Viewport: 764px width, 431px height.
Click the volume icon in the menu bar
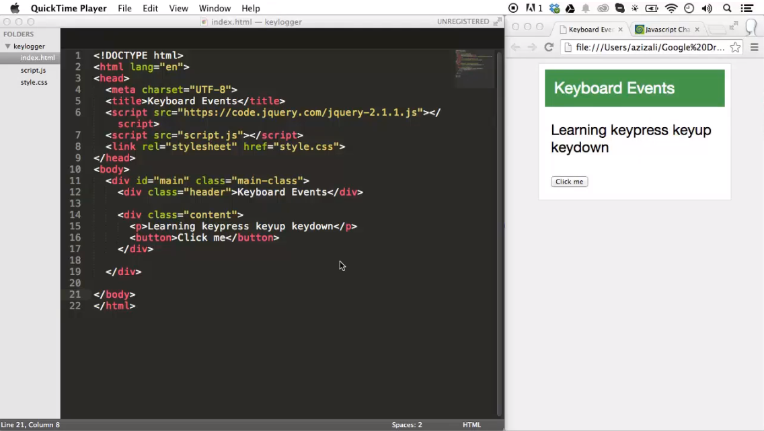(x=706, y=8)
